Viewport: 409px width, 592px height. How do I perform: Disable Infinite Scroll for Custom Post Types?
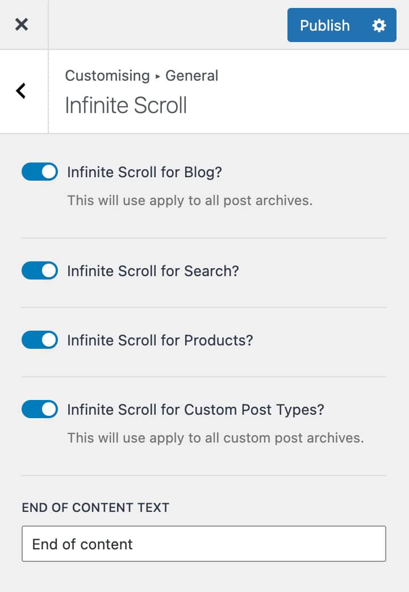point(39,409)
